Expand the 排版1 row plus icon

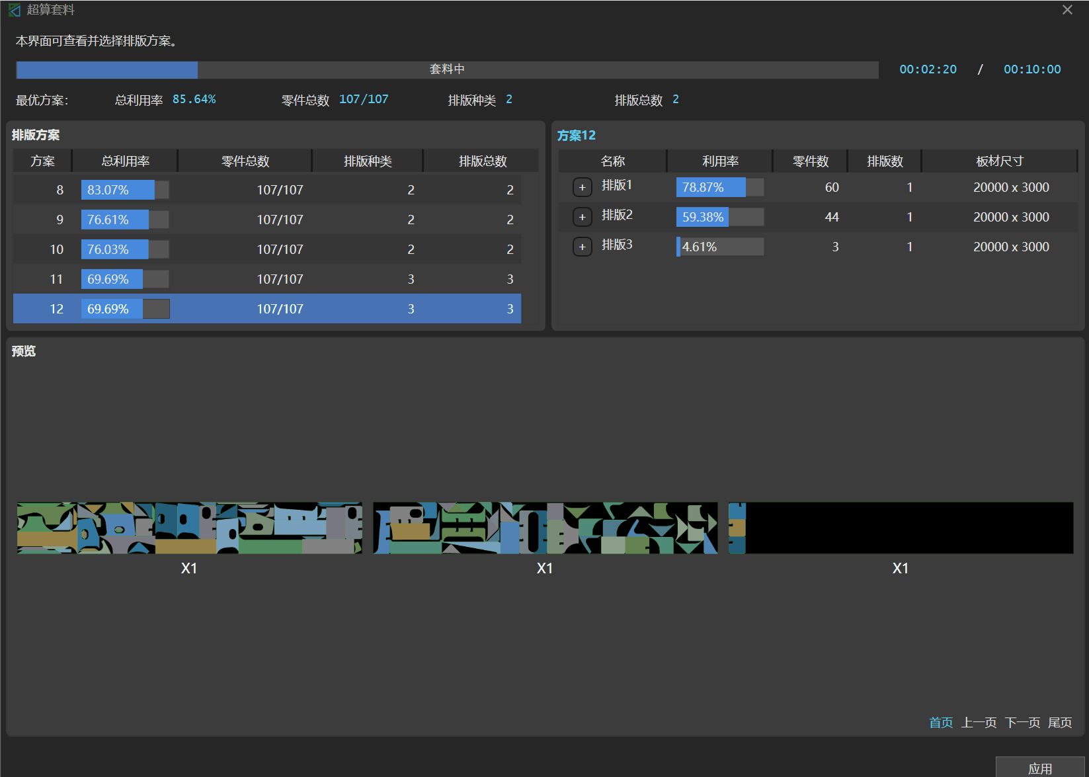tap(582, 187)
